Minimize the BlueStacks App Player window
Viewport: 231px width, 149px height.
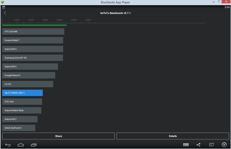tap(214, 2)
